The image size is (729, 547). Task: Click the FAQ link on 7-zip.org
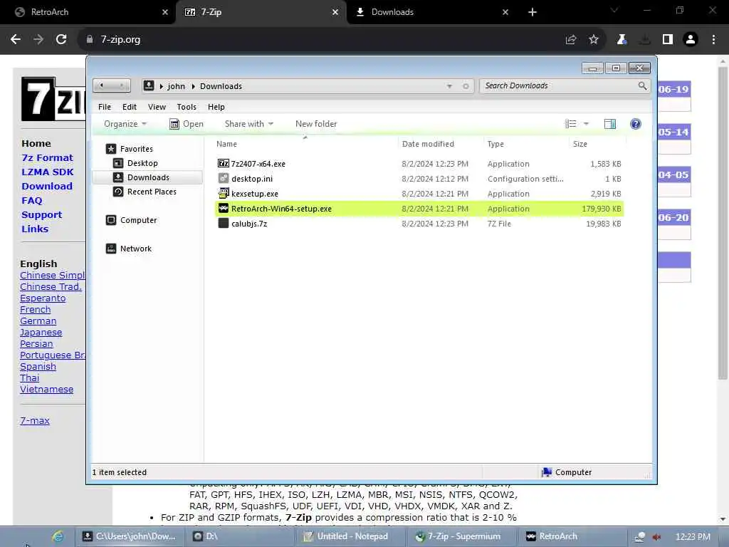pyautogui.click(x=31, y=200)
